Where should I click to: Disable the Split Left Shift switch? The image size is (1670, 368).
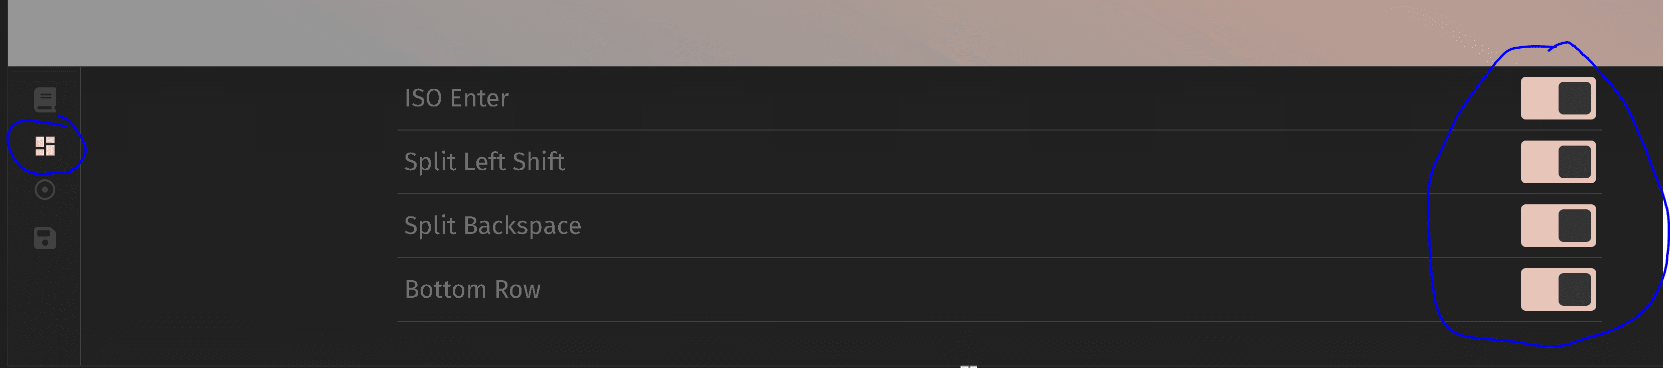[1558, 162]
